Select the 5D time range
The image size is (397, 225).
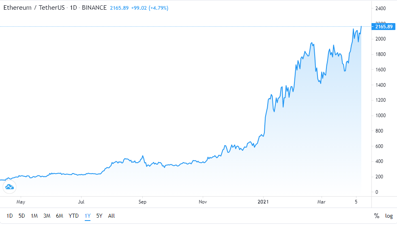click(22, 216)
